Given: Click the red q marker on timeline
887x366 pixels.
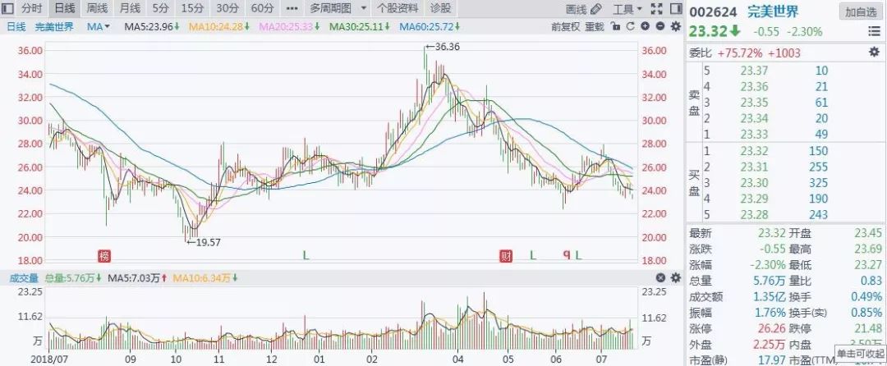Looking at the screenshot, I should (566, 254).
